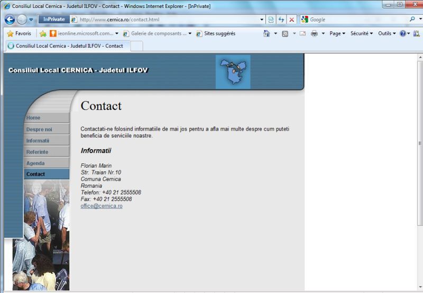
Task: Click the red Stop loading icon
Action: 292,20
